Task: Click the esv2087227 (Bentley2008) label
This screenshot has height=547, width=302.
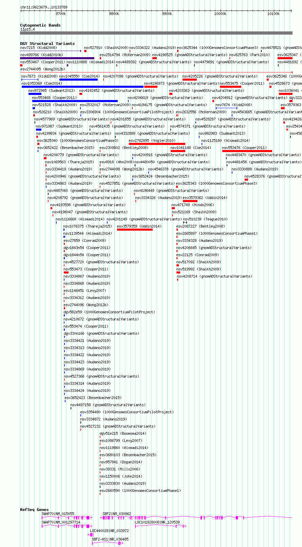Action: coord(201,226)
